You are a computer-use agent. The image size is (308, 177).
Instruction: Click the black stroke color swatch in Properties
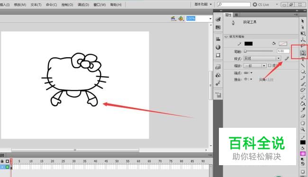(248, 44)
